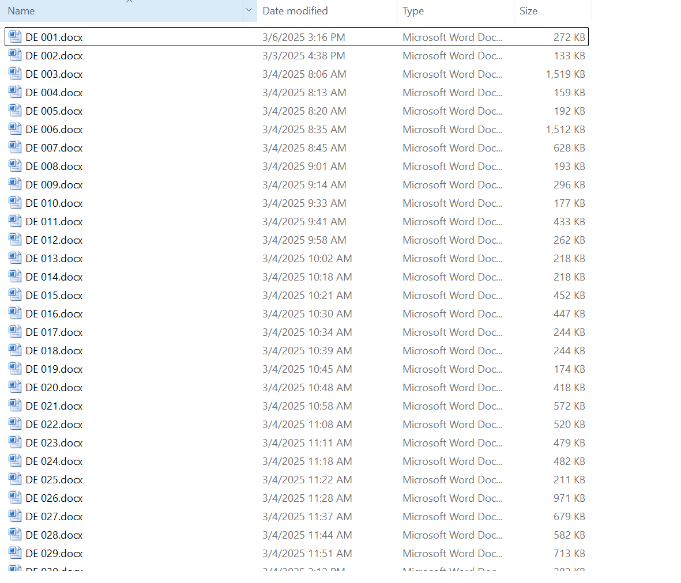Select the file named DE 003.docx

(54, 74)
